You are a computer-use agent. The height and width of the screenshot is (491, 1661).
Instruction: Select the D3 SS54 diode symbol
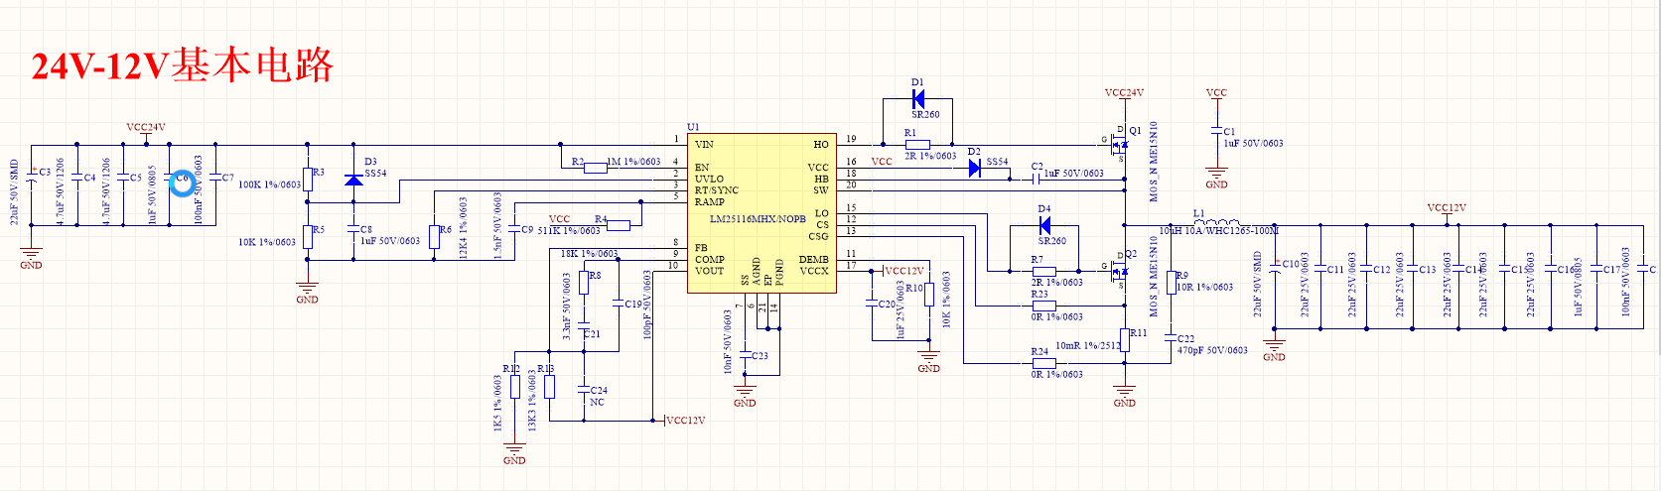pyautogui.click(x=352, y=180)
